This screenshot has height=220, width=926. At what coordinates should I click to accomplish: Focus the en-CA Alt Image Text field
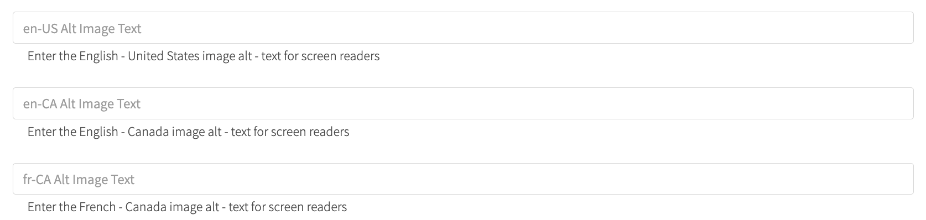click(463, 103)
